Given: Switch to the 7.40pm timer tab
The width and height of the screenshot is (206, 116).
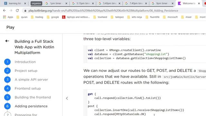Looking at the screenshot, I should [136, 4].
